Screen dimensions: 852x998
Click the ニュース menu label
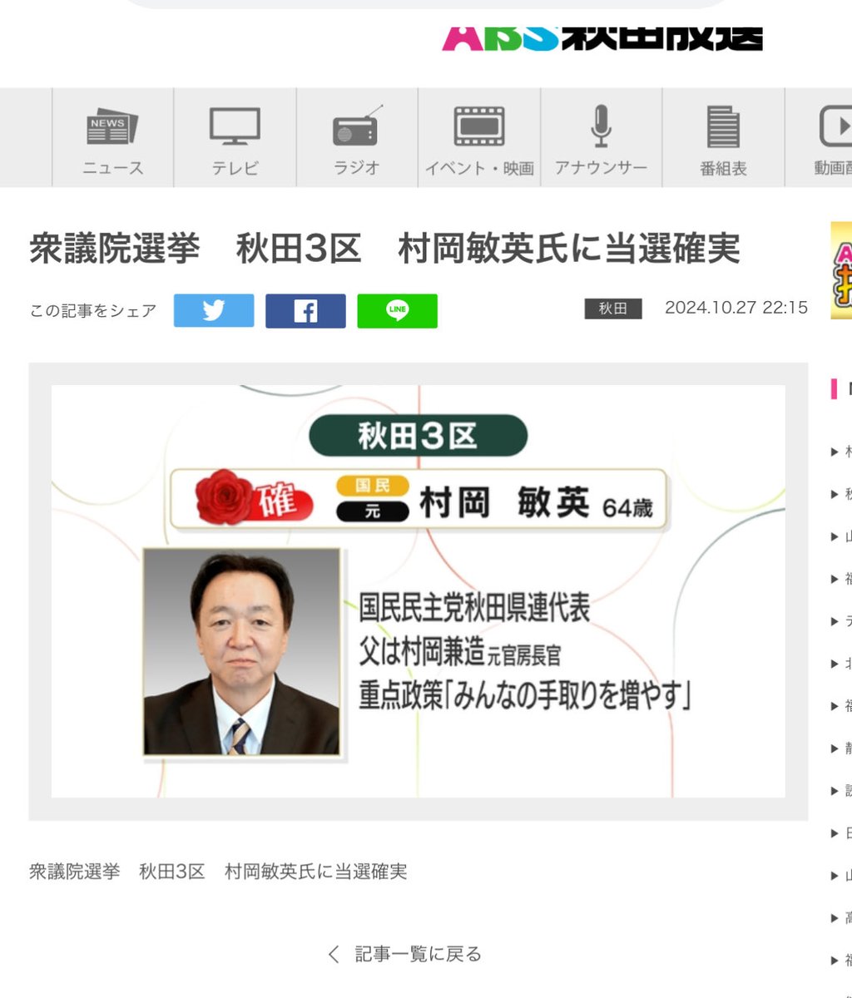[x=113, y=168]
